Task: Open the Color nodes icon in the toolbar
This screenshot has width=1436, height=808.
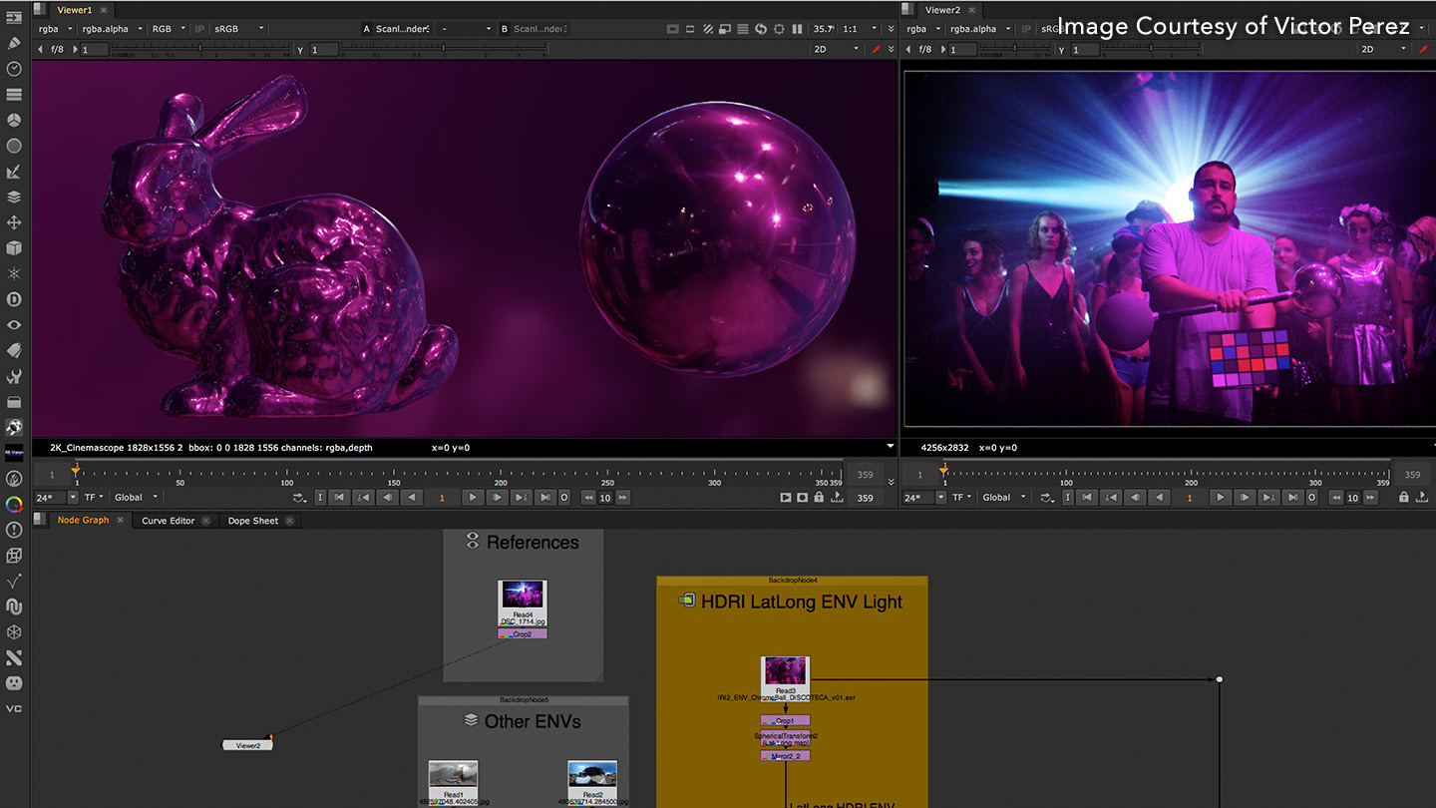Action: pos(14,120)
